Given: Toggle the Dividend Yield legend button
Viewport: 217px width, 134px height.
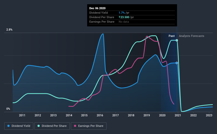Looking at the screenshot, I should tap(19, 126).
